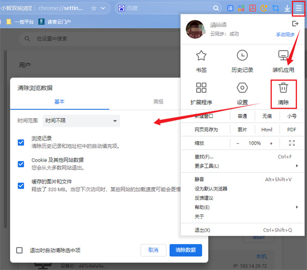Switch to 基本 tab in dialog

pos(59,102)
